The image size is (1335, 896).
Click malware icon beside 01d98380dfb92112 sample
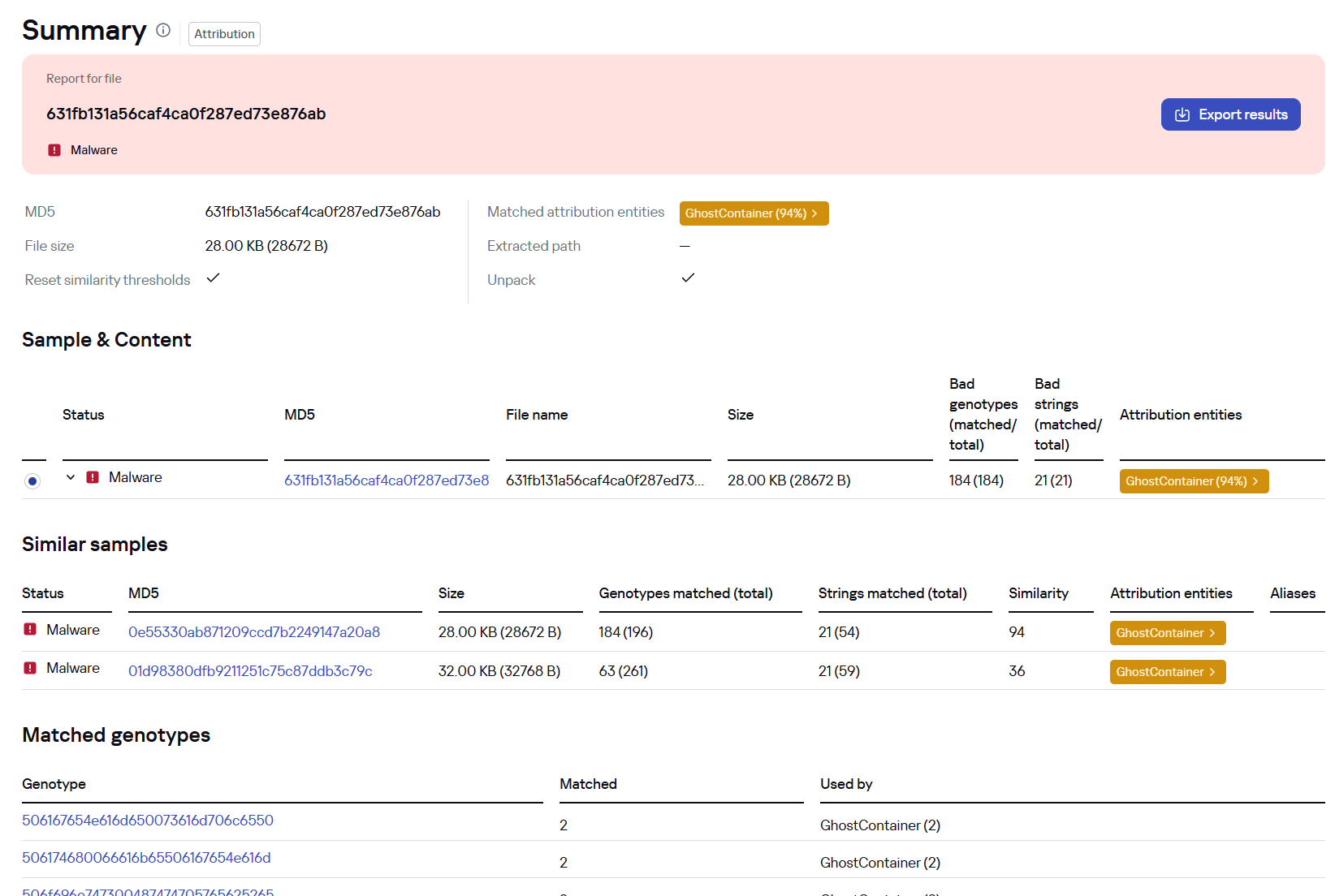click(30, 668)
